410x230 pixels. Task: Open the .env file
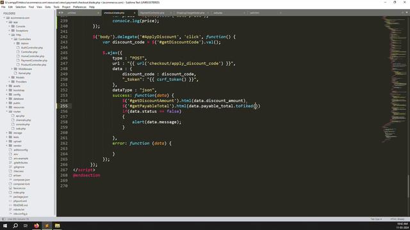click(15, 154)
